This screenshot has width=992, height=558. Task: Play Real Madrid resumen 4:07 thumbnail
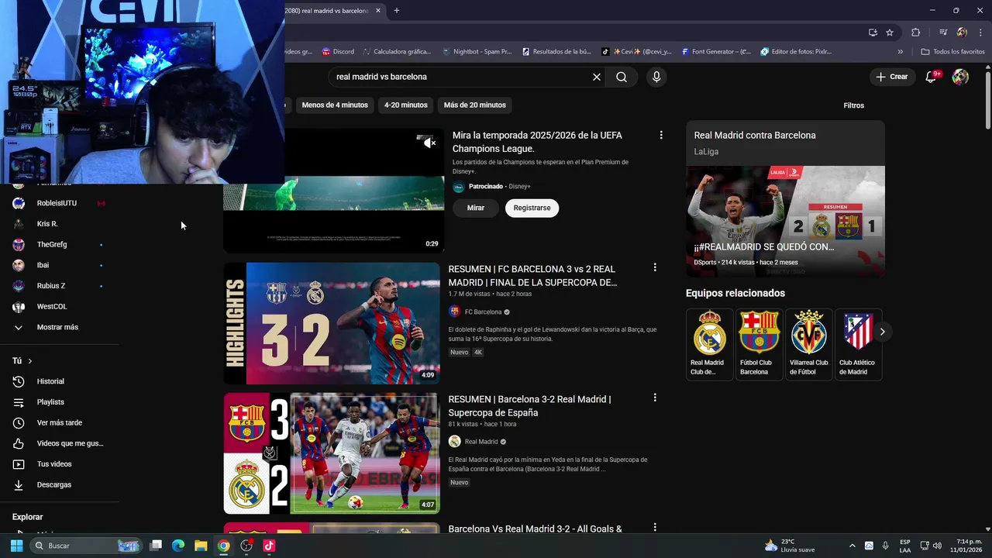click(332, 453)
